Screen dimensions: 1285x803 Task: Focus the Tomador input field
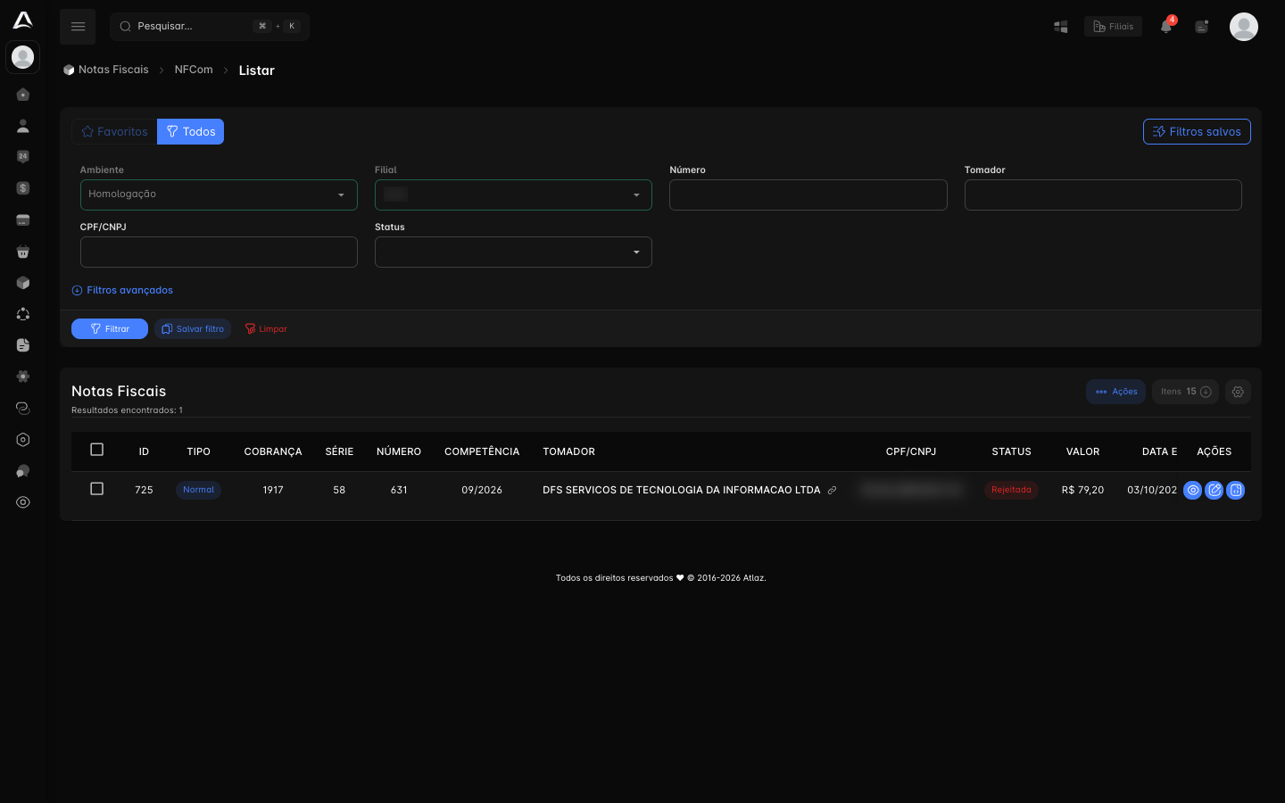pos(1103,195)
